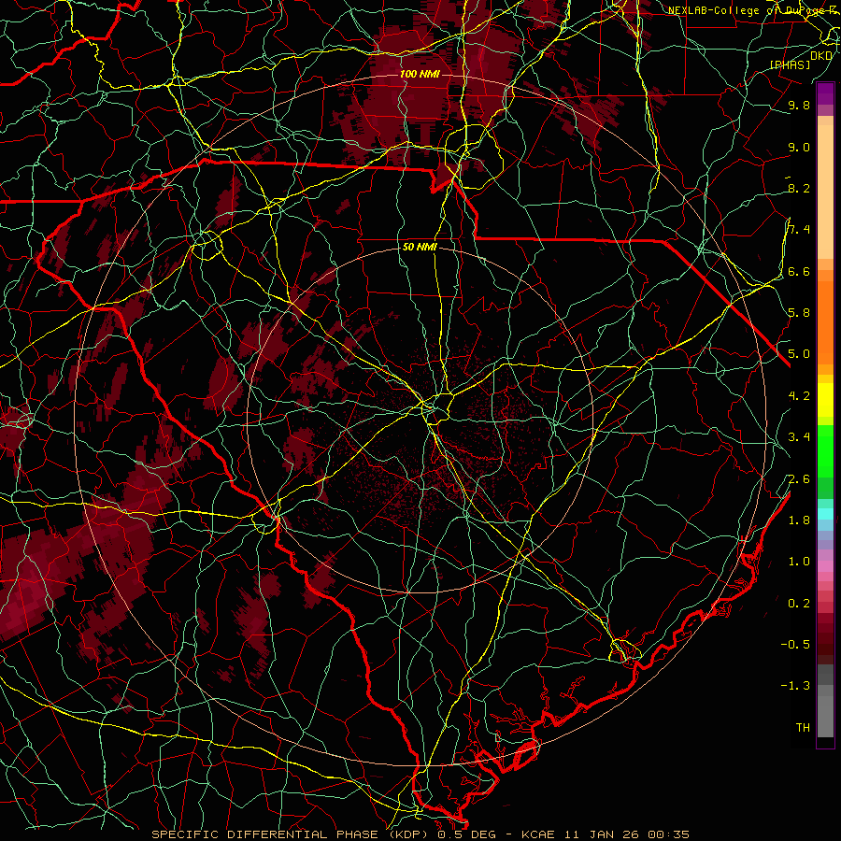841x841 pixels.
Task: Click the 9.0 scale value
Action: (x=799, y=147)
